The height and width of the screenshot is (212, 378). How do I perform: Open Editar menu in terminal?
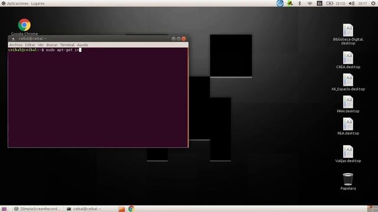tap(30, 45)
